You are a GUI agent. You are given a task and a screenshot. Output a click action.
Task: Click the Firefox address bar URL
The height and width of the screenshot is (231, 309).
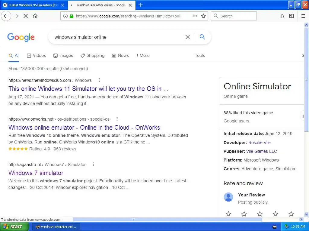click(x=129, y=16)
